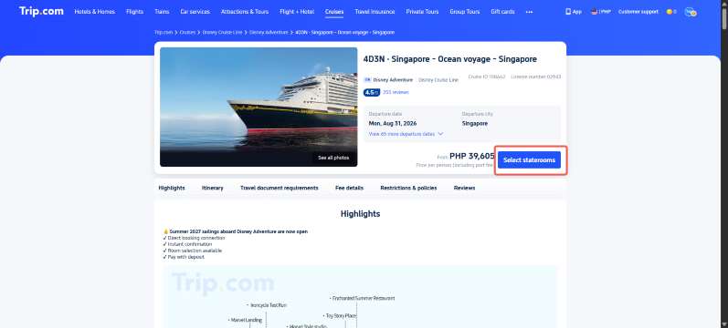The width and height of the screenshot is (728, 328).
Task: Click Enchanted Summer Restaurant label on map
Action: tap(363, 298)
